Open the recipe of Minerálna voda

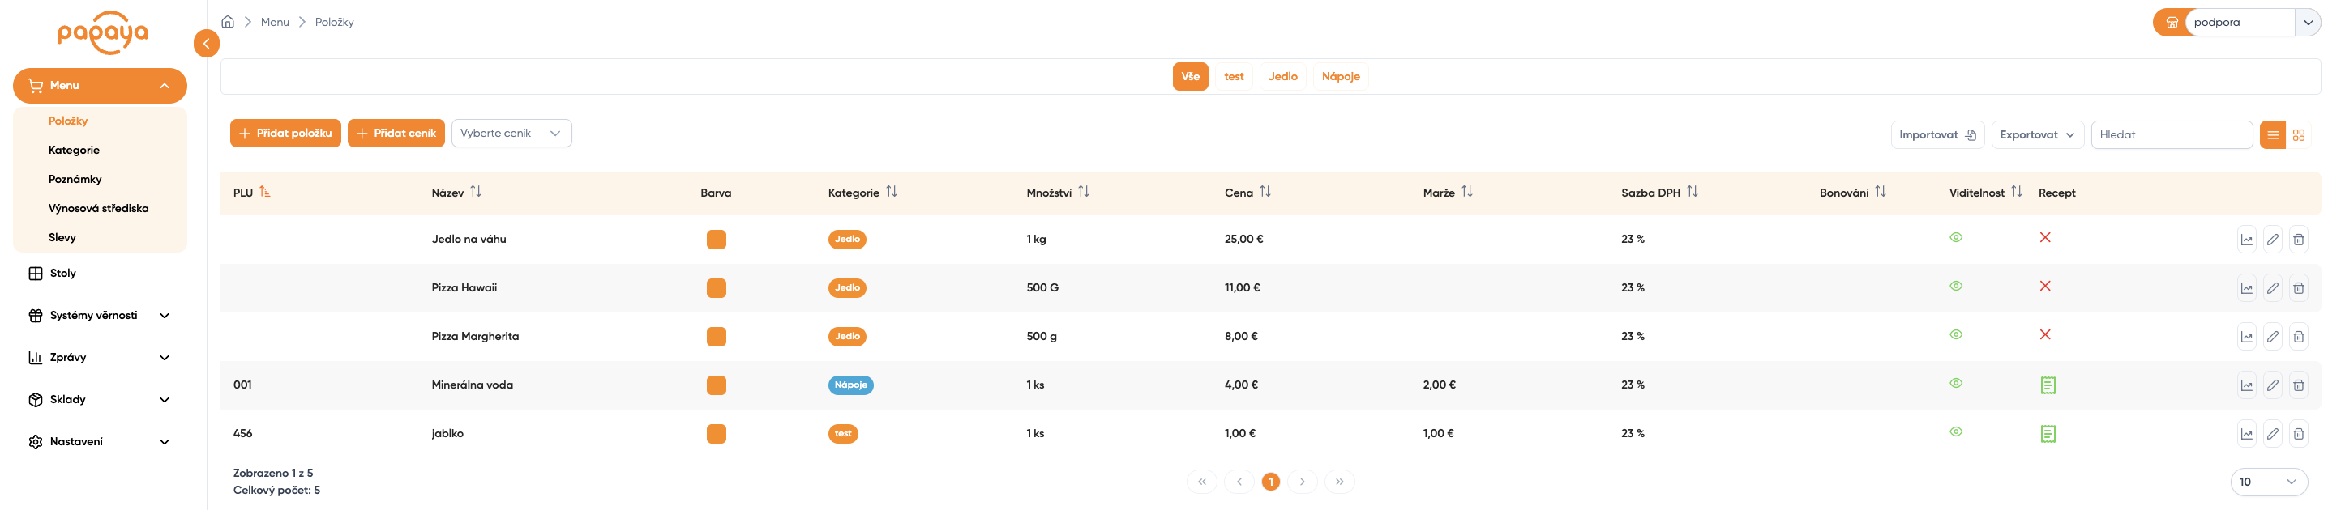click(2048, 385)
